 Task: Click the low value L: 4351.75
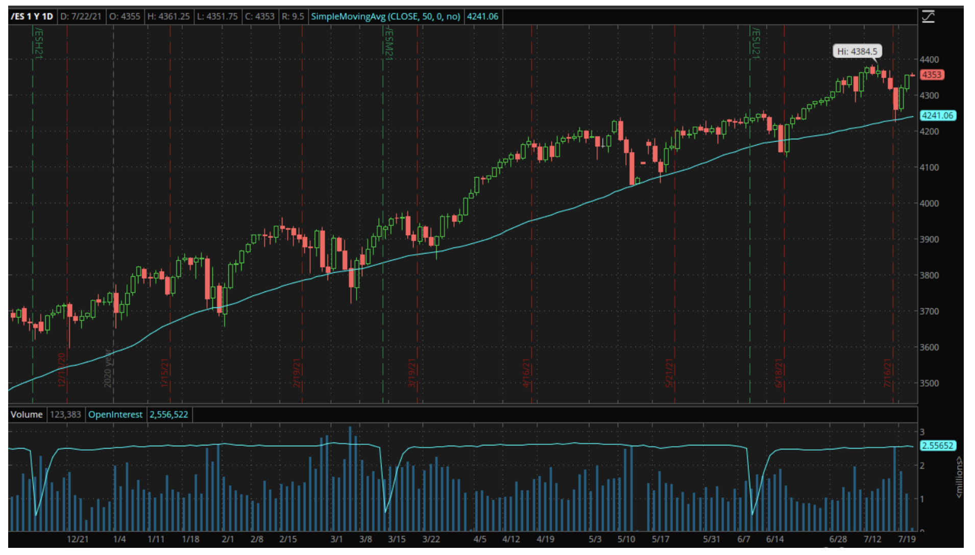[x=217, y=16]
